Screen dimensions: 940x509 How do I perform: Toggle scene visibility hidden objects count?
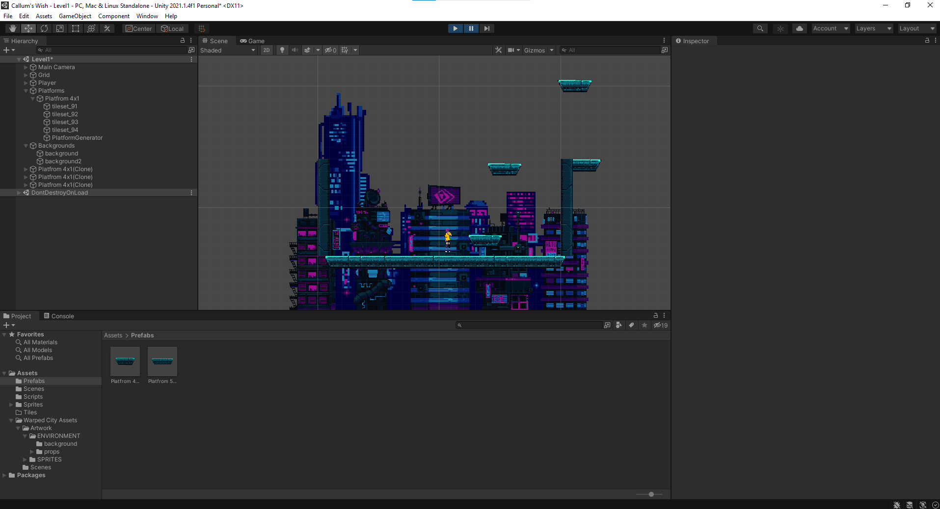tap(330, 50)
